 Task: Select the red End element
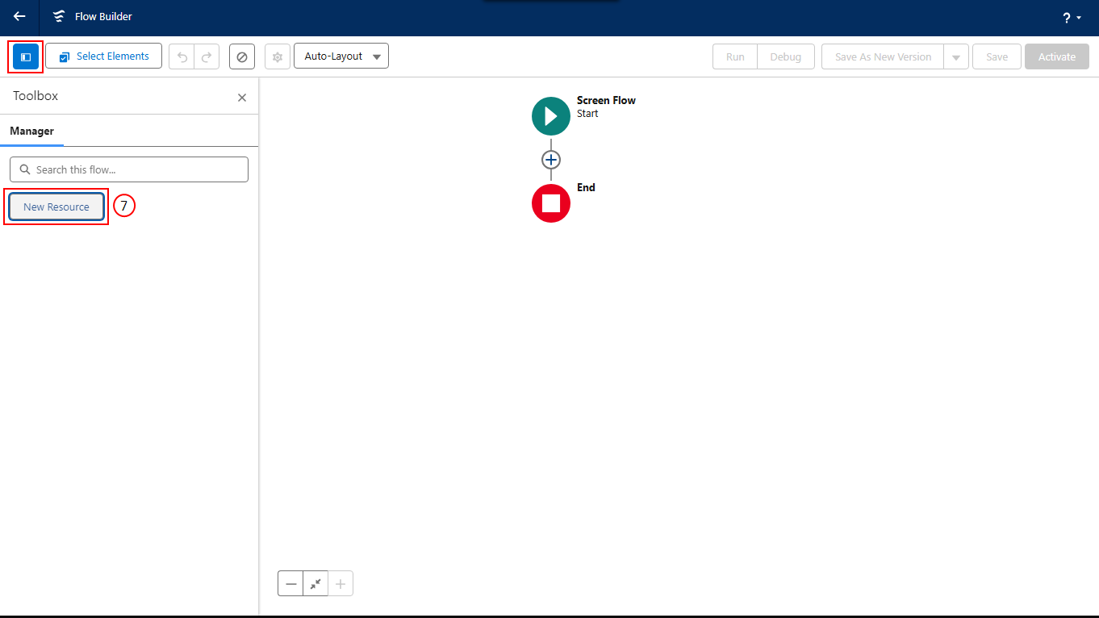[551, 203]
